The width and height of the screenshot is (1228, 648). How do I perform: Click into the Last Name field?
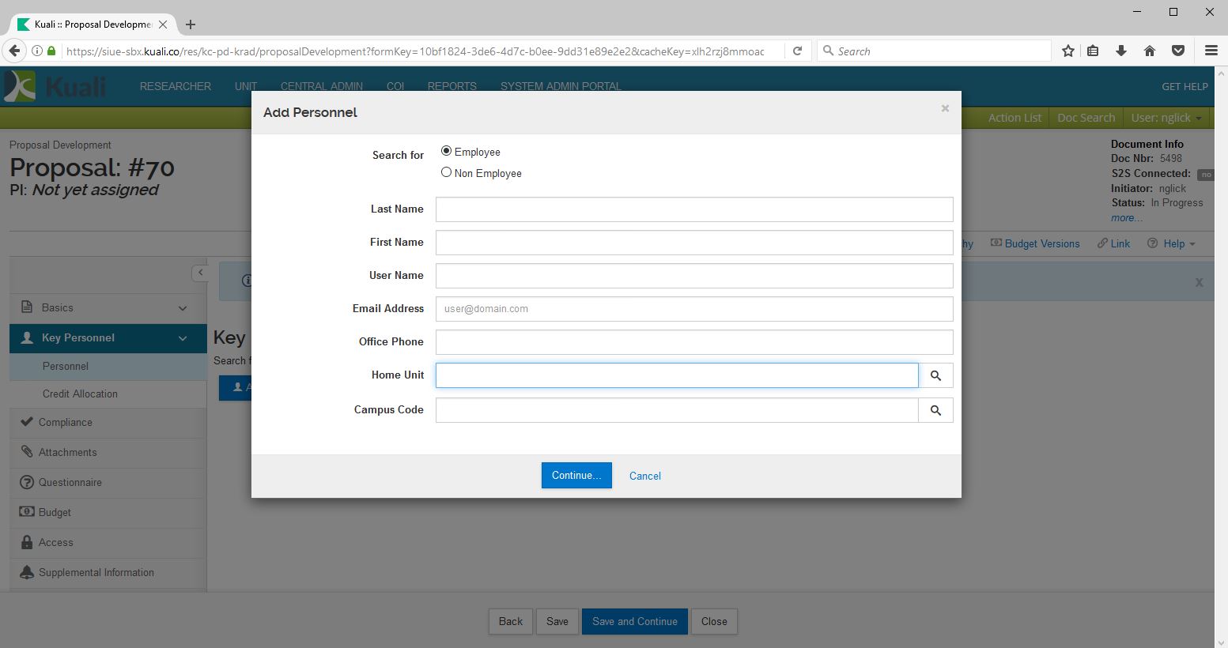pos(693,209)
